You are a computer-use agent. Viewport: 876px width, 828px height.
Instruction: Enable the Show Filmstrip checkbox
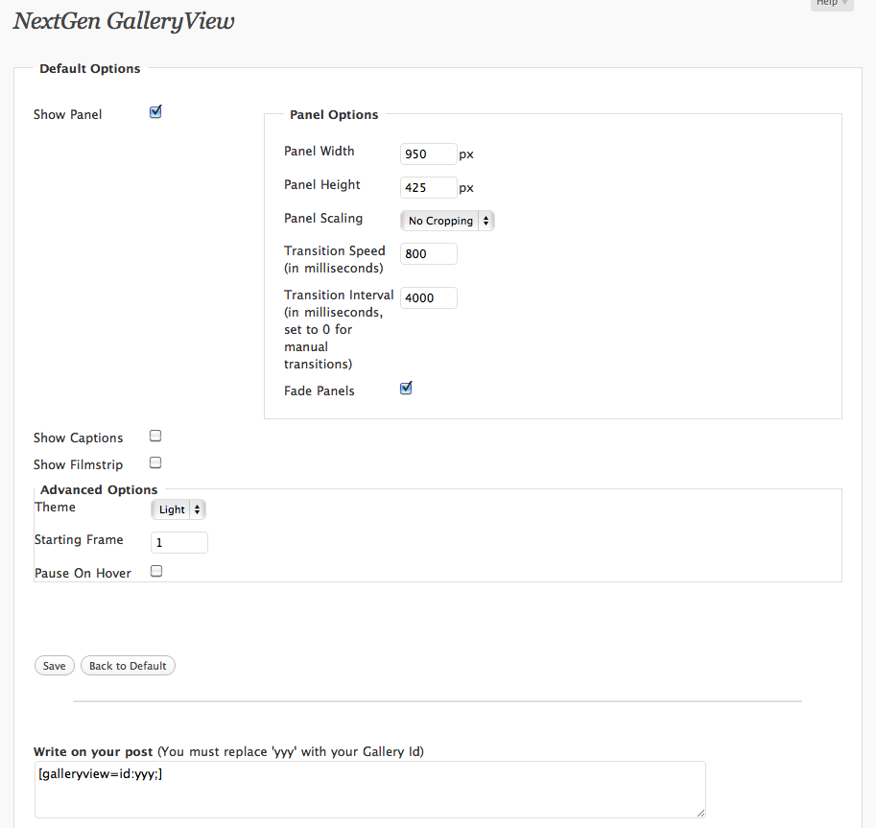[x=155, y=462]
